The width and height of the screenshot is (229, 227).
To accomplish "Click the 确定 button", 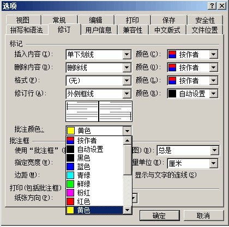I will (160, 216).
